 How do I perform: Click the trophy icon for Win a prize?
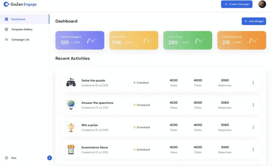pos(71,127)
